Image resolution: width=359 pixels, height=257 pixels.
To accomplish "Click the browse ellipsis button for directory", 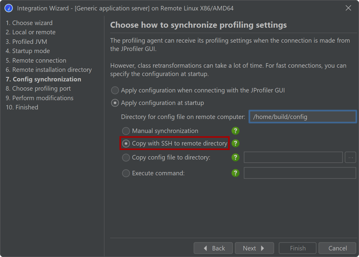I will pos(350,157).
